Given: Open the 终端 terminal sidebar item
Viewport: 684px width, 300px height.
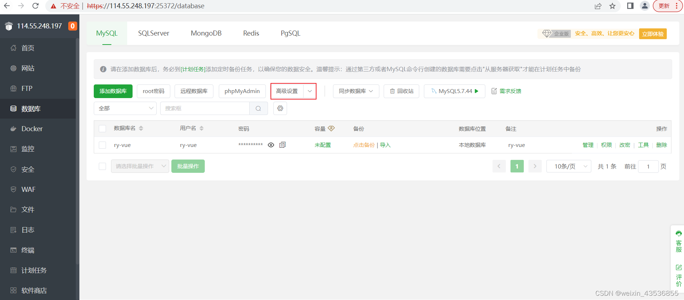Looking at the screenshot, I should click(x=38, y=250).
